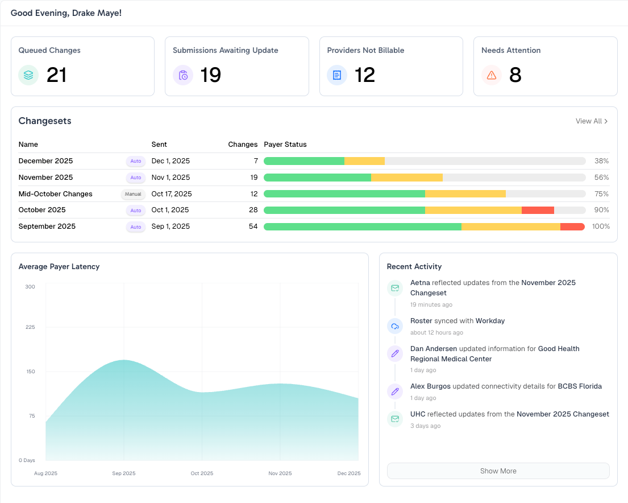Click the Needs Attention warning triangle icon
The height and width of the screenshot is (503, 628).
pos(491,75)
